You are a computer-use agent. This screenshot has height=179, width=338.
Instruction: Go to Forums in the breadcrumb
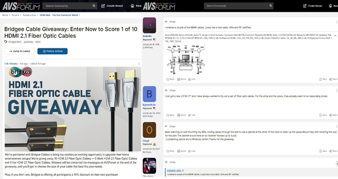pyautogui.click(x=15, y=15)
